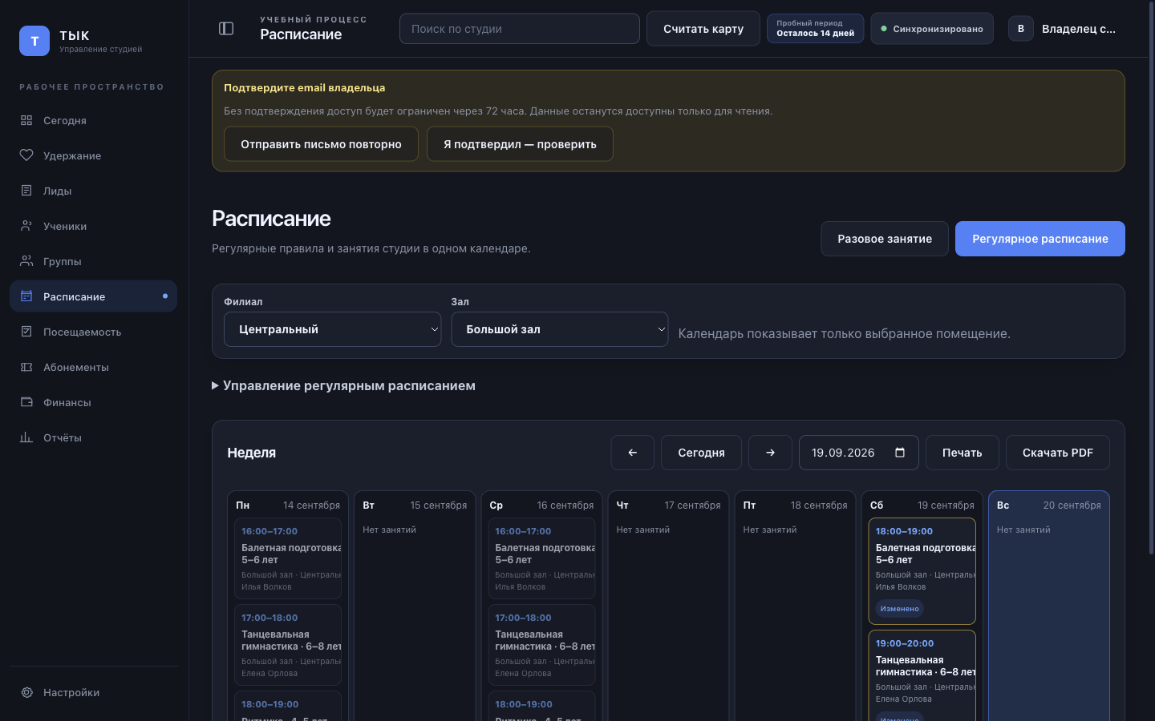This screenshot has height=721, width=1155.
Task: Open Сегодня dashboard icon in sidebar
Action: [26, 120]
